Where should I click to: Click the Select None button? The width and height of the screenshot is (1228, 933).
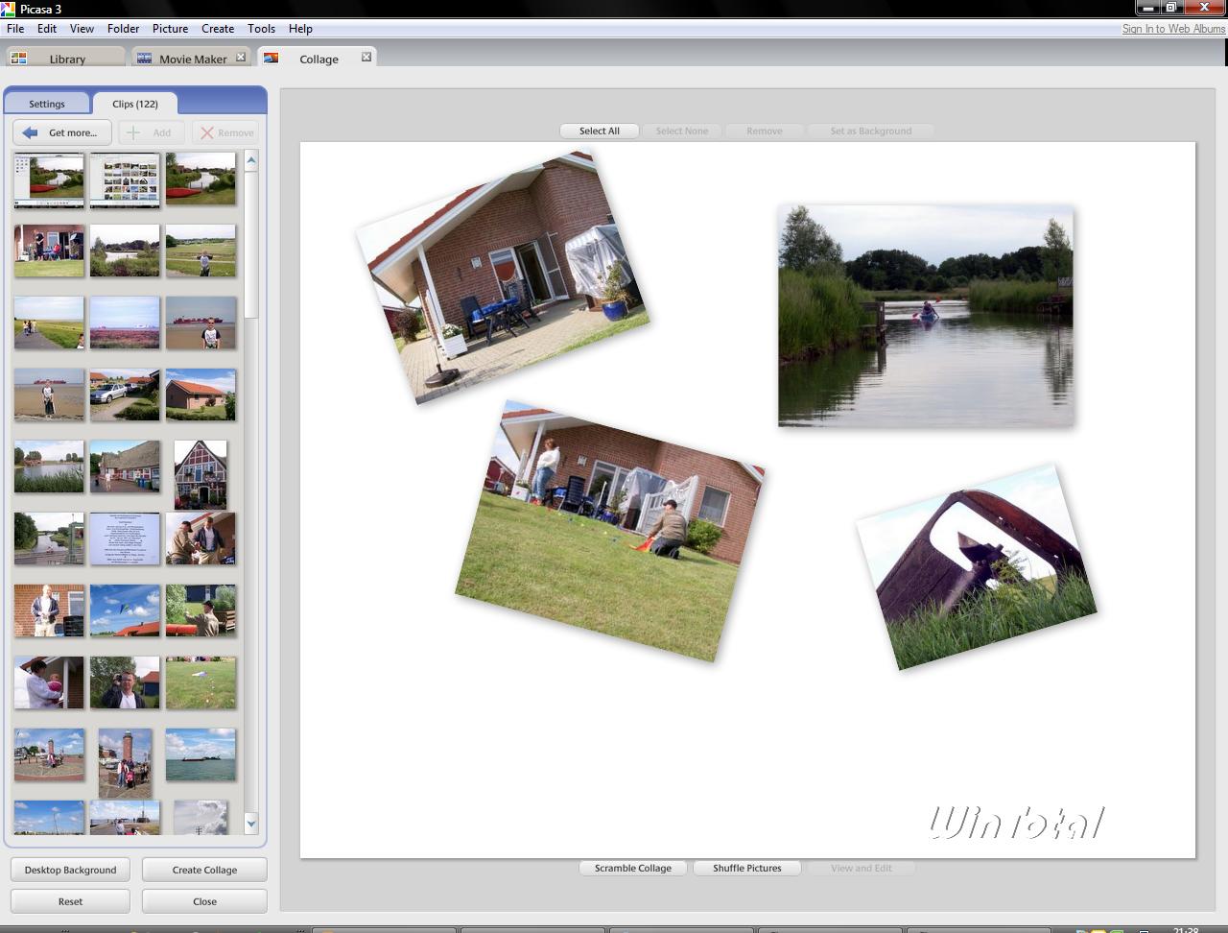point(682,131)
